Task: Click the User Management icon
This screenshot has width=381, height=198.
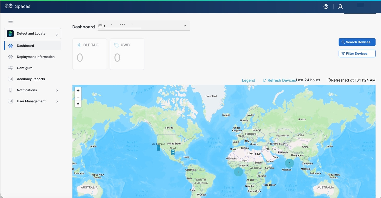Action: click(11, 101)
